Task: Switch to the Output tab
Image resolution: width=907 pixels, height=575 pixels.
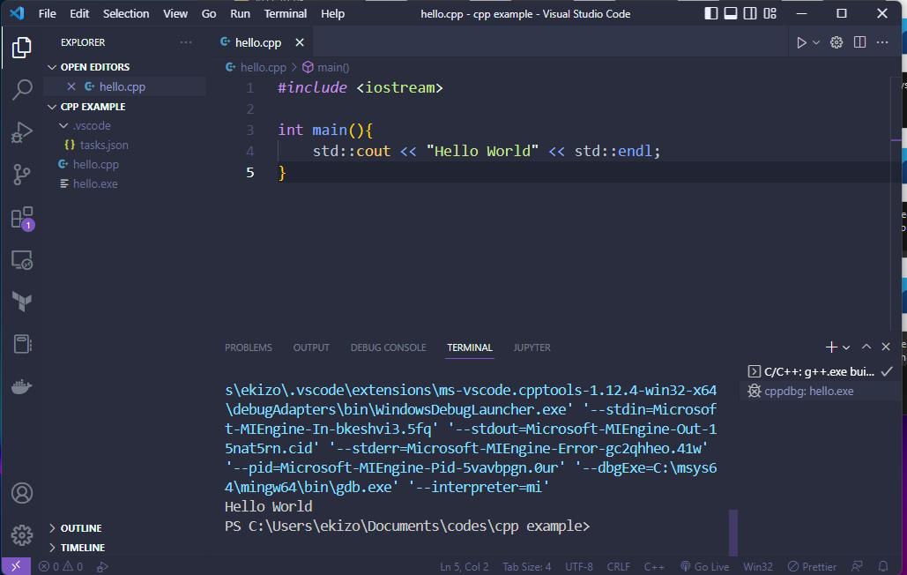Action: click(310, 347)
